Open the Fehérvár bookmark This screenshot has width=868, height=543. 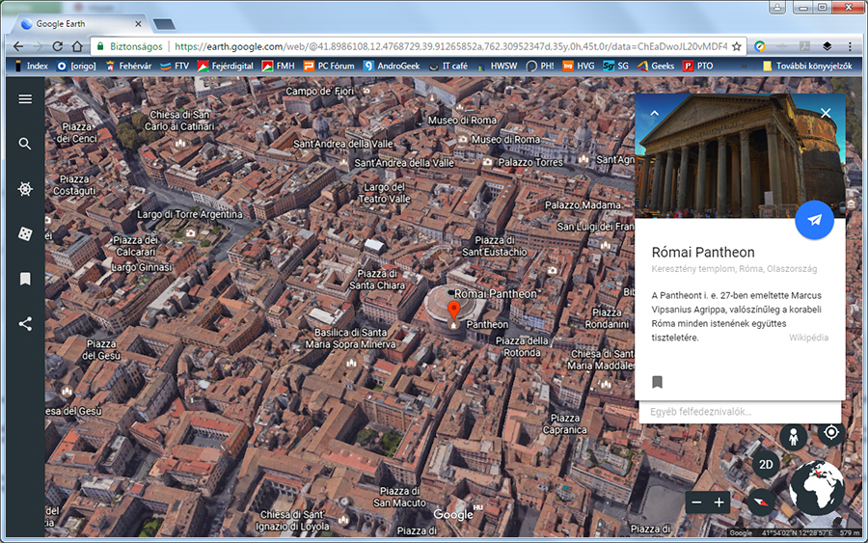pyautogui.click(x=128, y=66)
